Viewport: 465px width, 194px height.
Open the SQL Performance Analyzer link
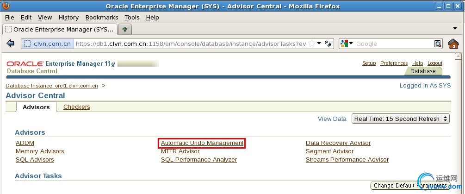[x=199, y=160]
